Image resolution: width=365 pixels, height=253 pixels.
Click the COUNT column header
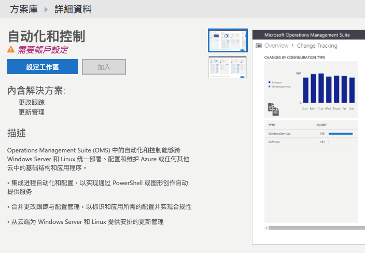pyautogui.click(x=321, y=125)
